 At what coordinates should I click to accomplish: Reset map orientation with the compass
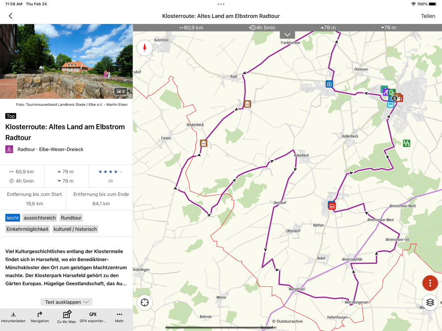pyautogui.click(x=145, y=48)
